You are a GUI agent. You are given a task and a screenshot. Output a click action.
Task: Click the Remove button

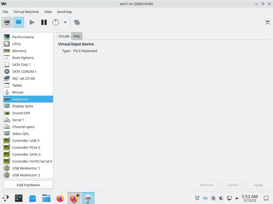tap(207, 185)
